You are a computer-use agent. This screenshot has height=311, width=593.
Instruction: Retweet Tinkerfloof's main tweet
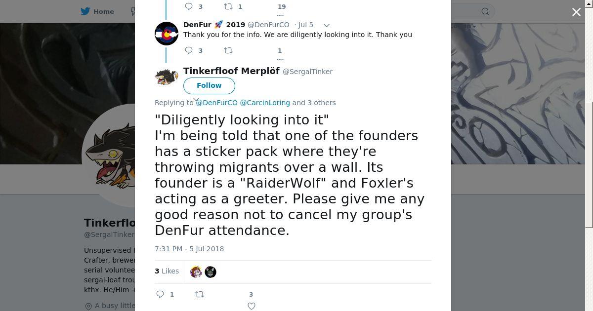[x=200, y=294]
